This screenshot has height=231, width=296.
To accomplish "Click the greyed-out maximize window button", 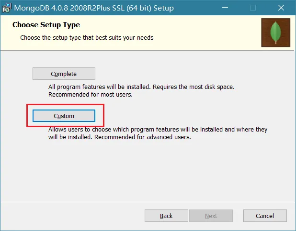I will point(253,8).
